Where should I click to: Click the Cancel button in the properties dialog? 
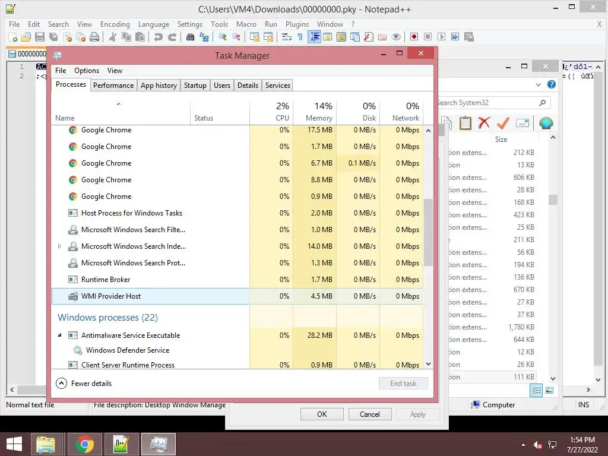[x=369, y=414]
